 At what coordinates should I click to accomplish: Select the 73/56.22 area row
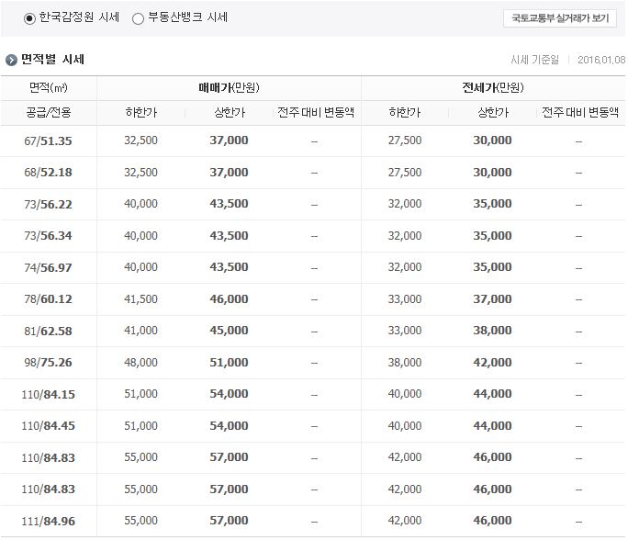[x=313, y=204]
